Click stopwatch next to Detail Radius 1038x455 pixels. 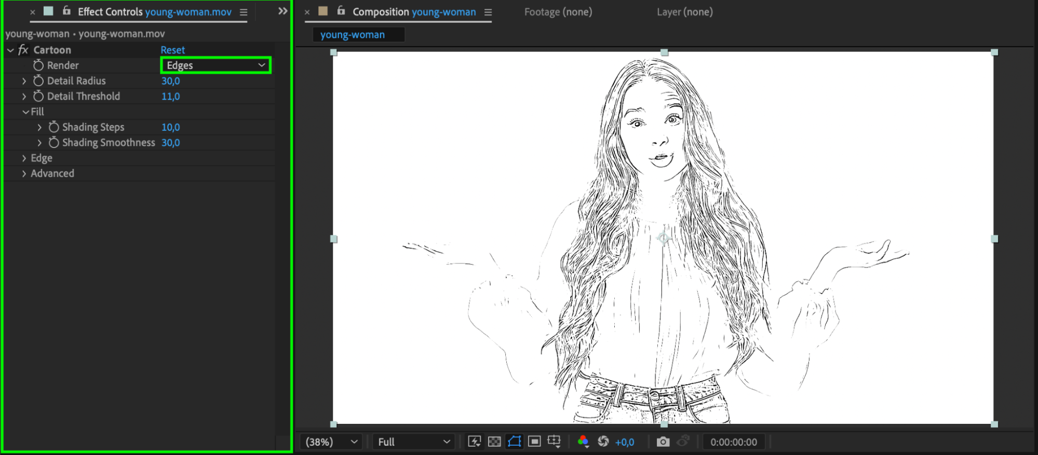[38, 81]
